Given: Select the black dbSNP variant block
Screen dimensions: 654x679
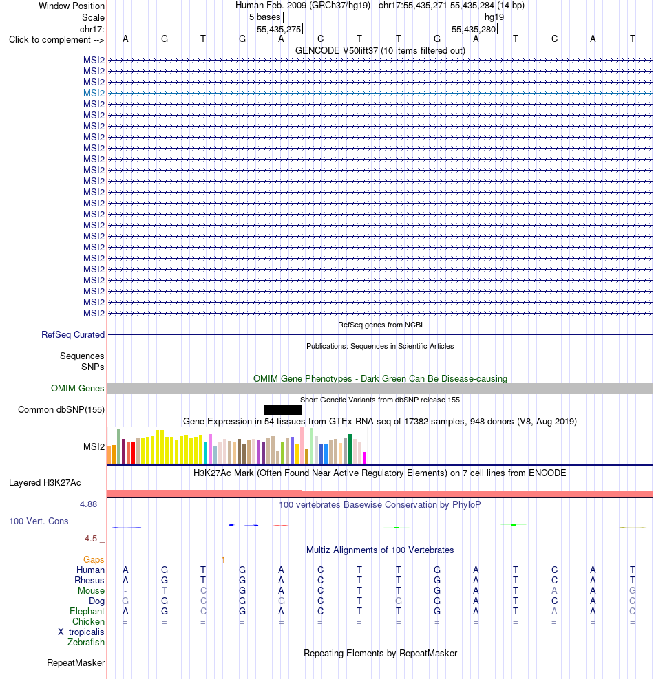Looking at the screenshot, I should [282, 409].
